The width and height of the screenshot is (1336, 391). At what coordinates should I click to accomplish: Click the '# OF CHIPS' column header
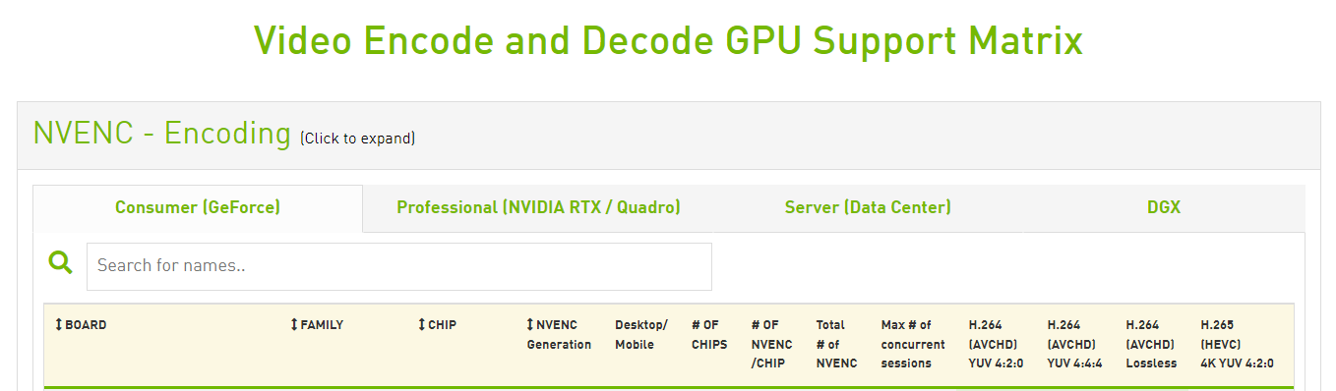[x=709, y=335]
